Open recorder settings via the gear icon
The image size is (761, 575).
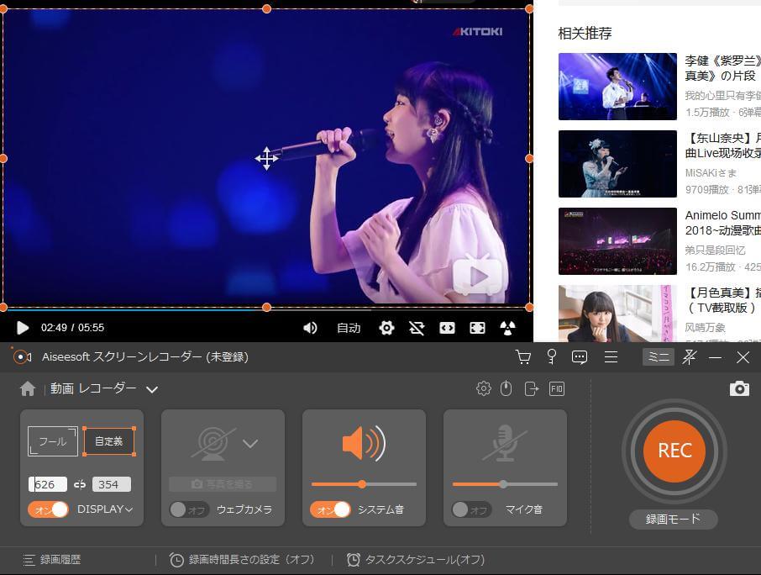tap(484, 388)
